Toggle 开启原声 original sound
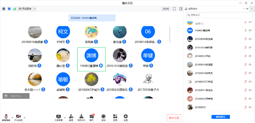The height and width of the screenshot is (123, 255). coord(25,9)
